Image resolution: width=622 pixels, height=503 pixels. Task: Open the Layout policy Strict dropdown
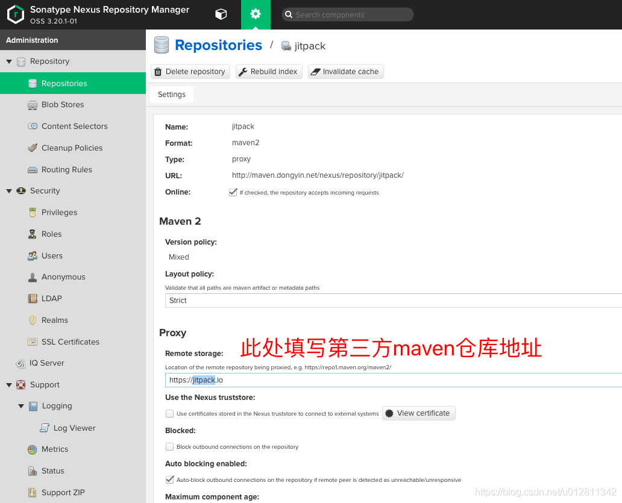click(x=394, y=301)
